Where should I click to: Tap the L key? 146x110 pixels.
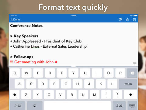point(112,84)
